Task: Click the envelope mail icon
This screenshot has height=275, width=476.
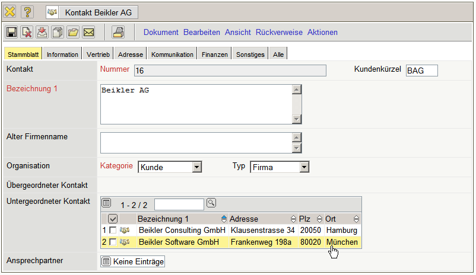Action: (88, 32)
